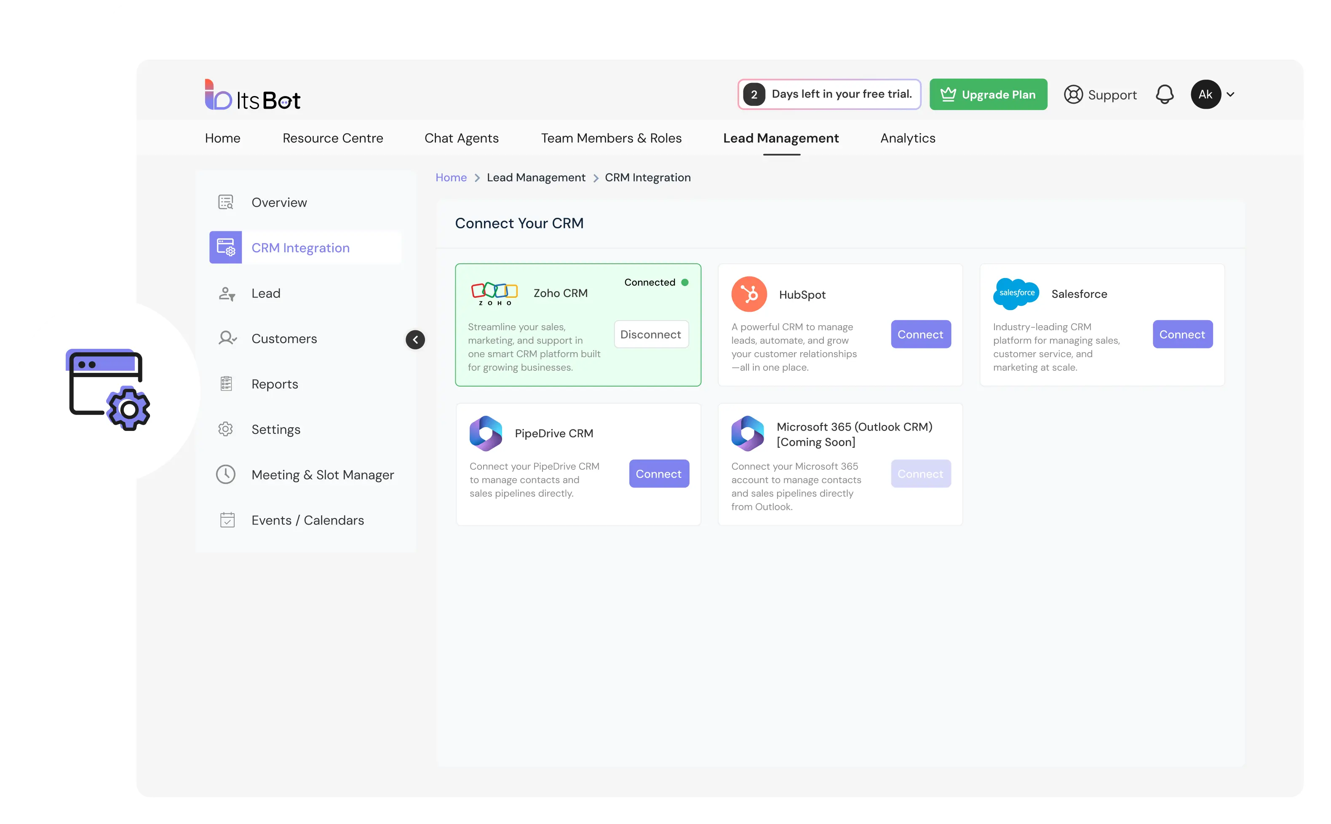Screen dimensions: 1331x824
Task: Connect PipeDrive CRM
Action: 658,474
